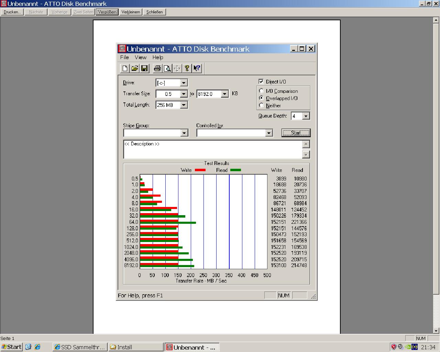The width and height of the screenshot is (440, 352).
Task: Click the Verkleinern zoom-out button
Action: (131, 12)
